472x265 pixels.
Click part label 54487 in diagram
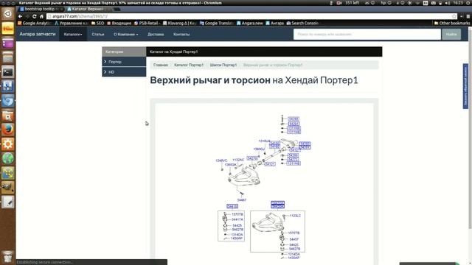click(x=241, y=200)
